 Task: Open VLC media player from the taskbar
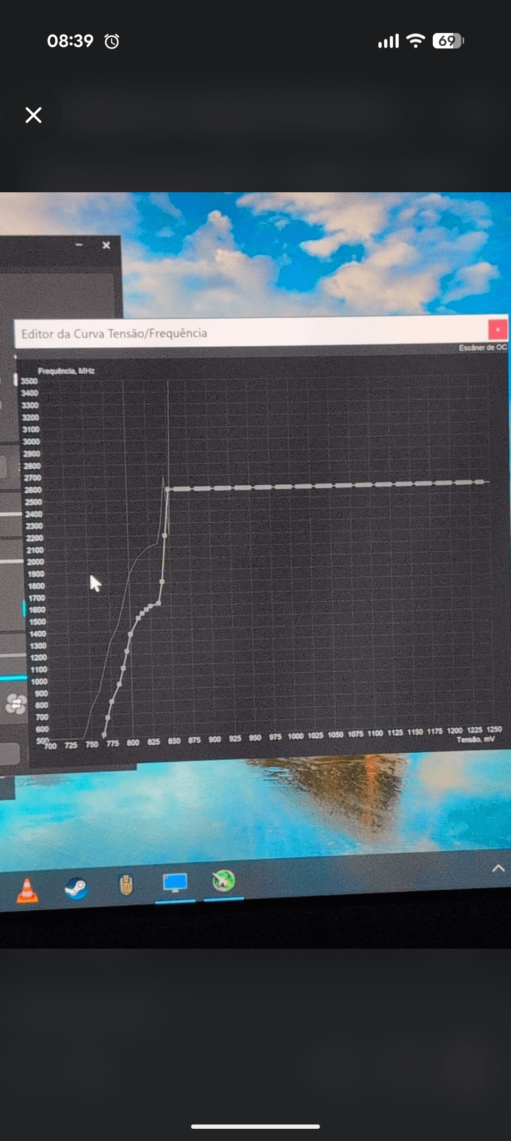27,891
